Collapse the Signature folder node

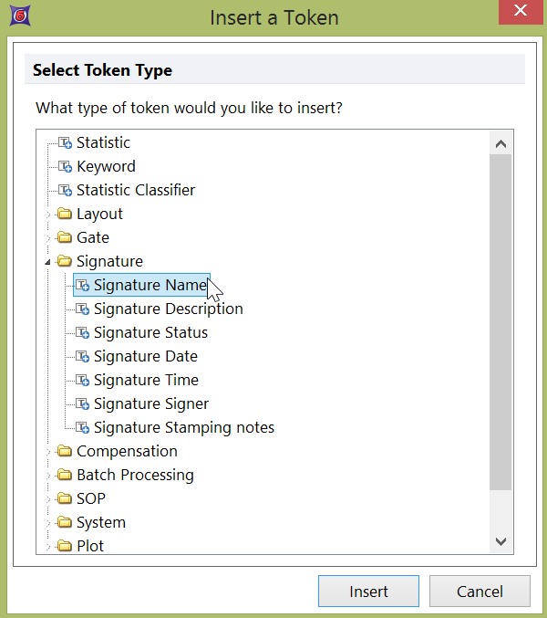(48, 262)
